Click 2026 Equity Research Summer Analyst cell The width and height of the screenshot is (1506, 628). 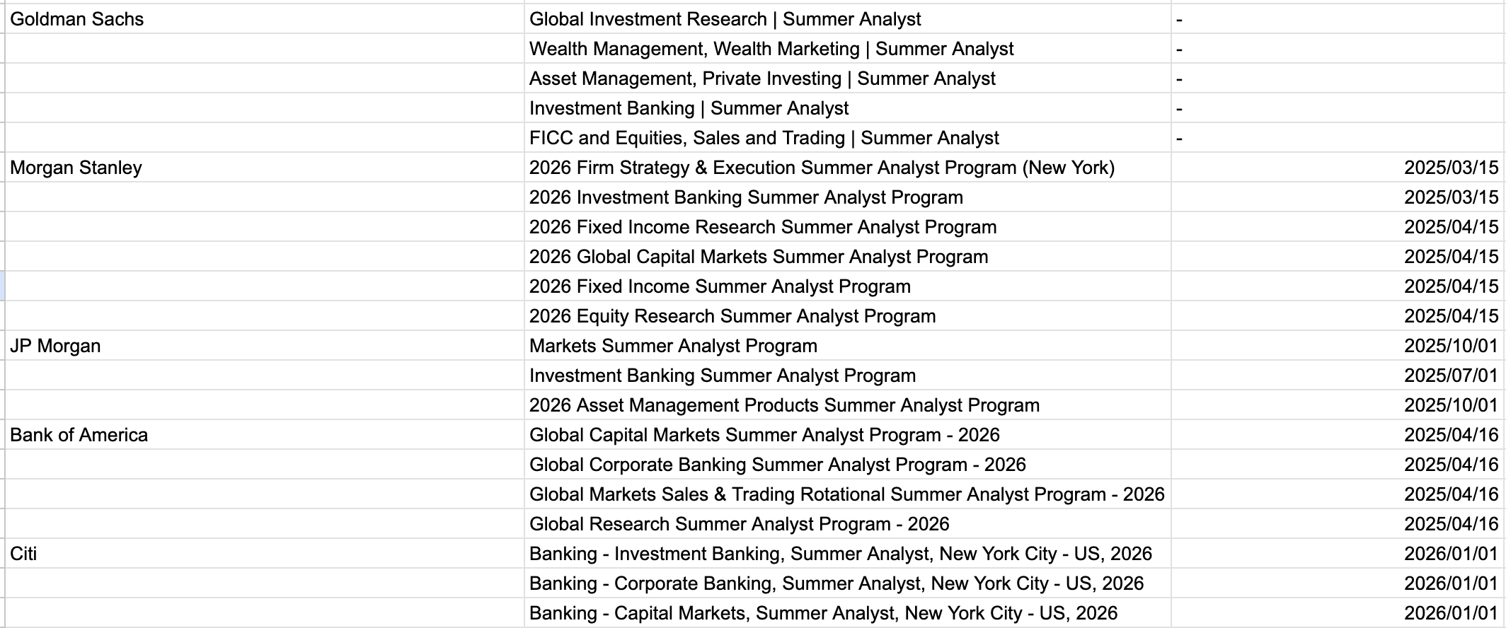click(732, 316)
